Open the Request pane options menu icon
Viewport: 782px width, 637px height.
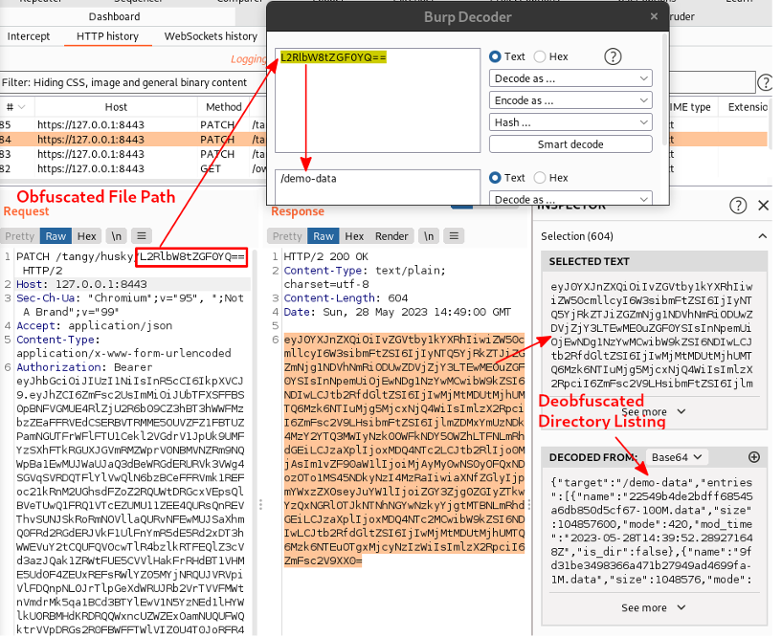pos(141,235)
